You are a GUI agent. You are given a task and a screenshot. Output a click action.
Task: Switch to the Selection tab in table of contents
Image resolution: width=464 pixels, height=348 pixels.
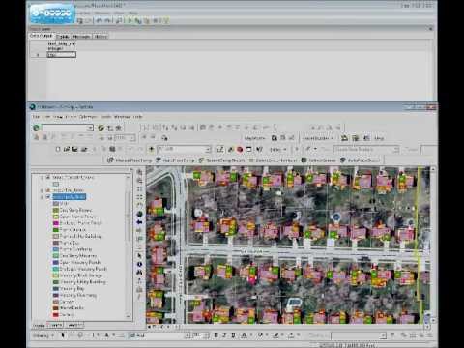pyautogui.click(x=74, y=325)
